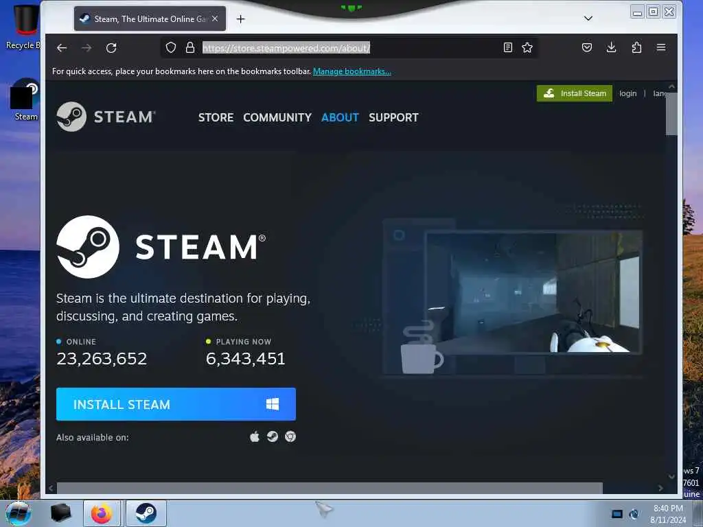The width and height of the screenshot is (703, 527).
Task: Open the COMMUNITY menu
Action: (x=277, y=117)
